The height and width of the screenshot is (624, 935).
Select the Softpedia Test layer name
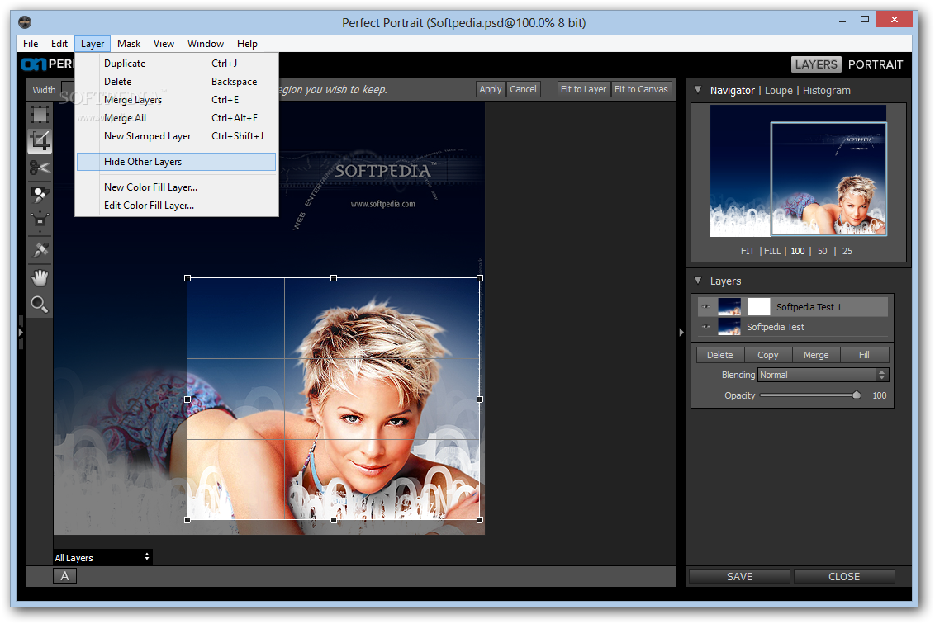click(x=776, y=327)
